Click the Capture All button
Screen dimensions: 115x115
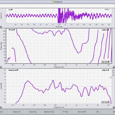pyautogui.click(x=16, y=112)
